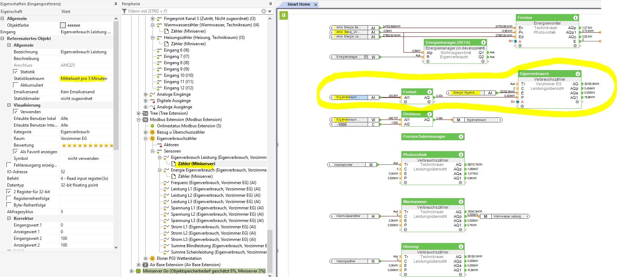
Task: Disable the Statistik checkbox
Action: tap(16, 72)
